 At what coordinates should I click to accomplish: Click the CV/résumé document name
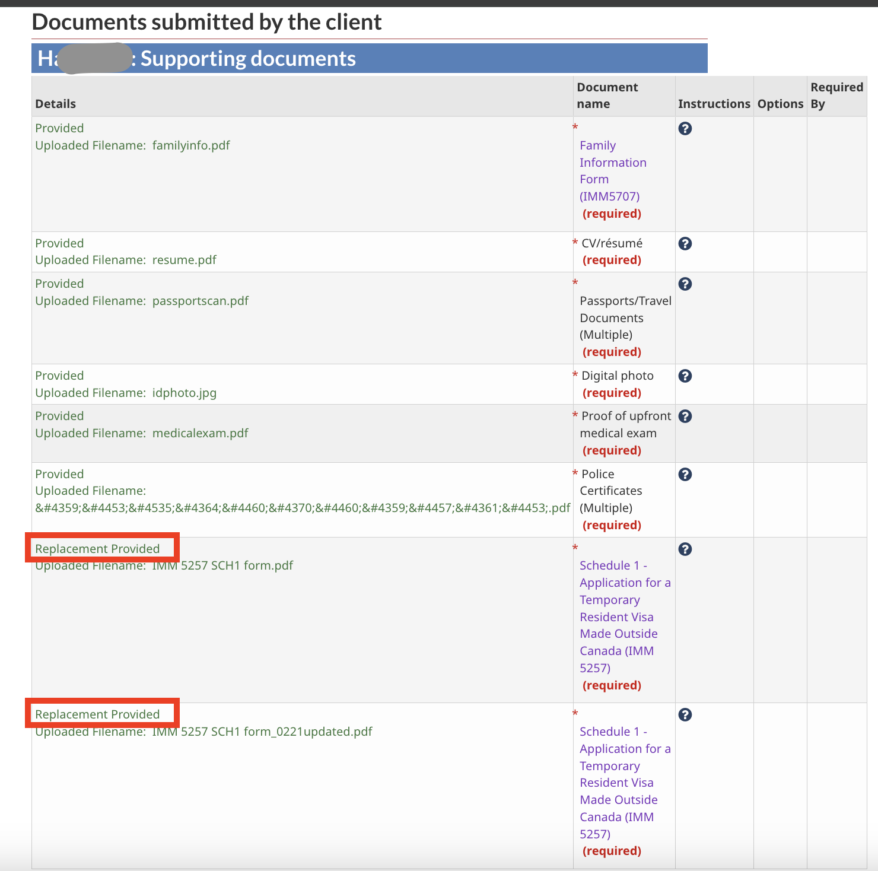[x=612, y=243]
